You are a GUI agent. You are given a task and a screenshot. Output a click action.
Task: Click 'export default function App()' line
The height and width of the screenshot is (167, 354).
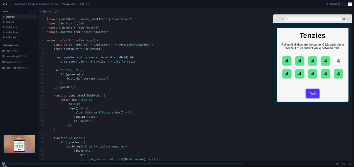[73, 40]
